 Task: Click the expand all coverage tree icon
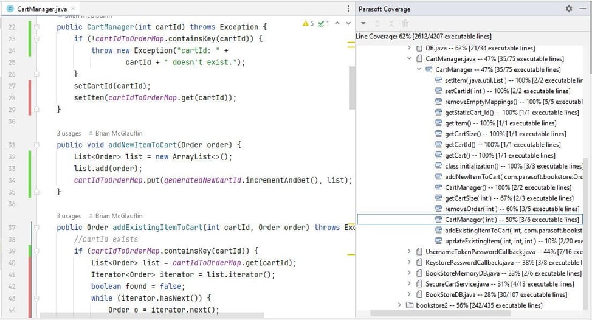click(x=377, y=24)
